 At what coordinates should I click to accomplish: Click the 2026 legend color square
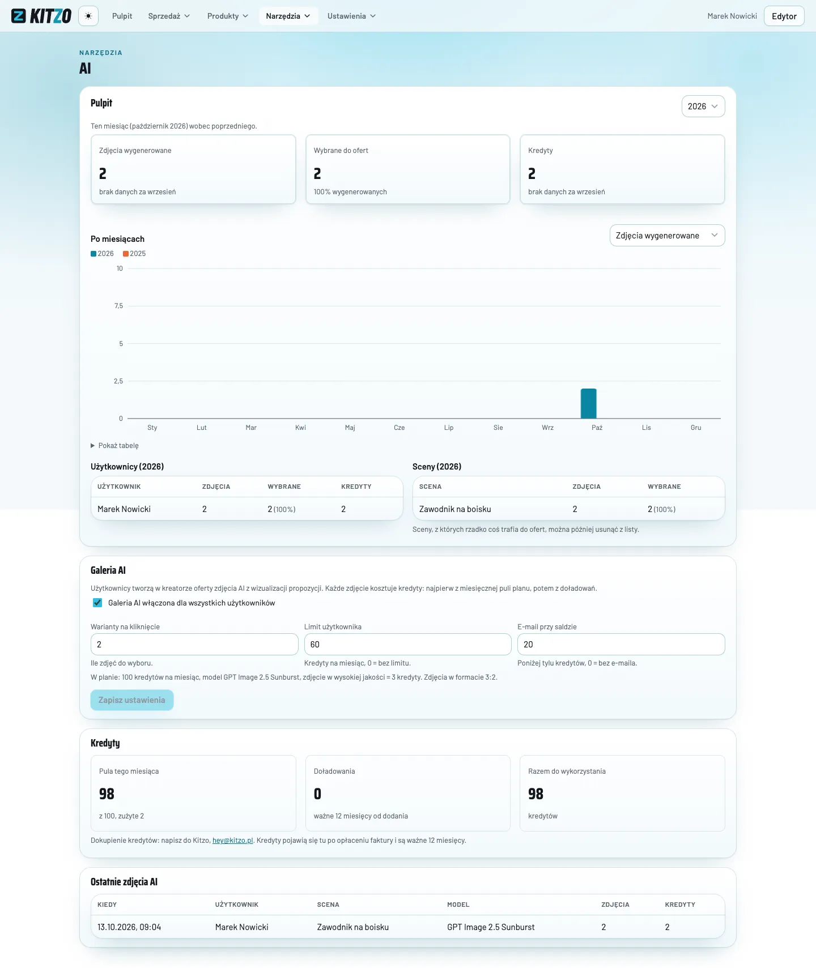(93, 254)
